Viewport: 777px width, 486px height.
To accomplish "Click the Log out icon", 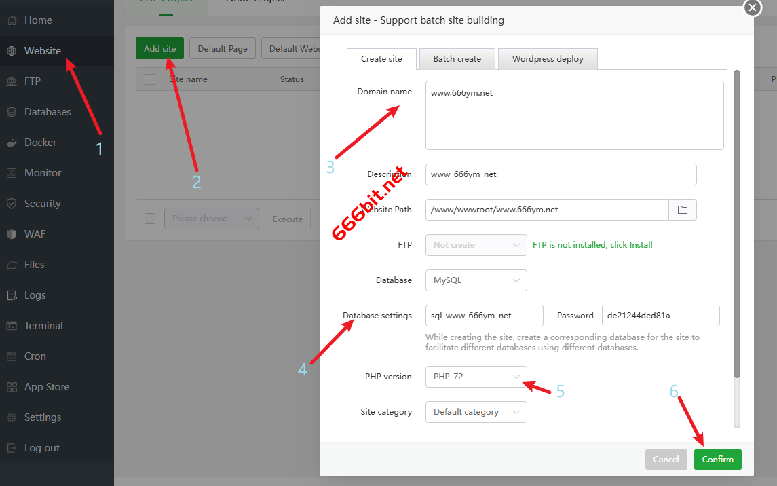I will coord(12,448).
